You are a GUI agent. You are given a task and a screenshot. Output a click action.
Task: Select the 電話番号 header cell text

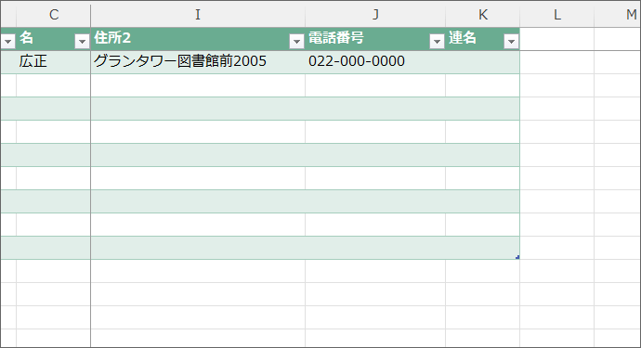(336, 38)
